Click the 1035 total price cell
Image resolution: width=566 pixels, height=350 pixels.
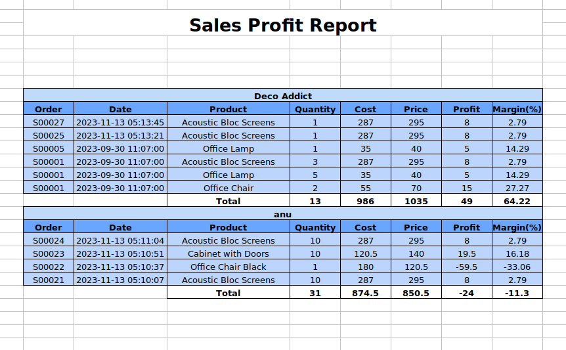(416, 201)
